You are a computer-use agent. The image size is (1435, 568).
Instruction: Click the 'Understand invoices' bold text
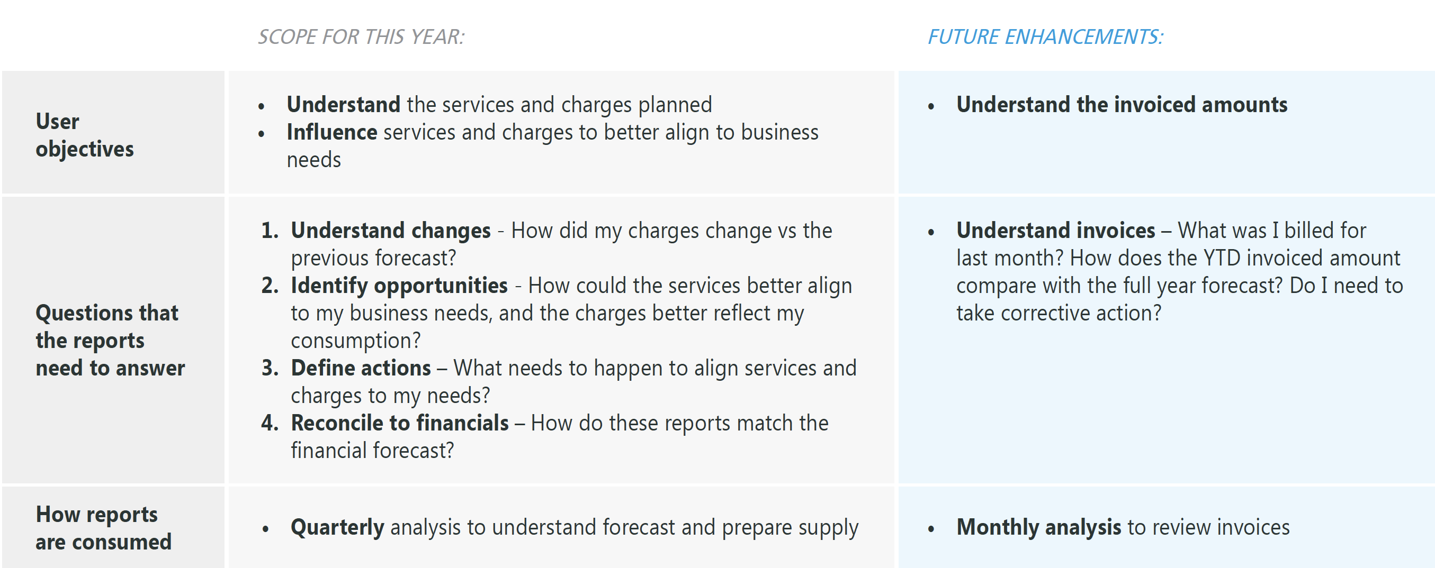click(1056, 230)
